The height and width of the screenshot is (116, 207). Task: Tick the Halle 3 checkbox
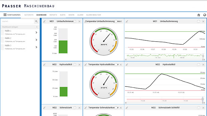(x=2, y=47)
